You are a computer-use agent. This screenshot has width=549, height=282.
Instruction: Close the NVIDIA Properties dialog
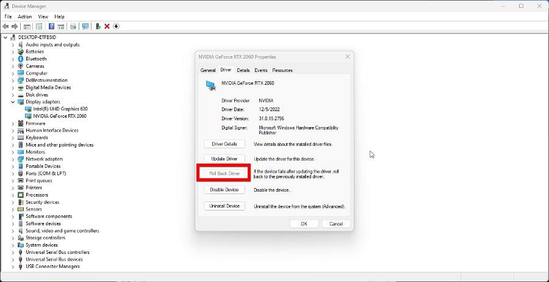tap(348, 56)
